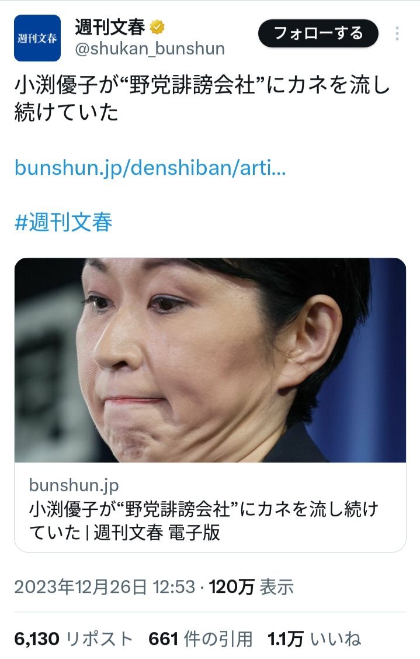The height and width of the screenshot is (659, 420).
Task: Open the 週刊文春 account name
Action: click(110, 27)
